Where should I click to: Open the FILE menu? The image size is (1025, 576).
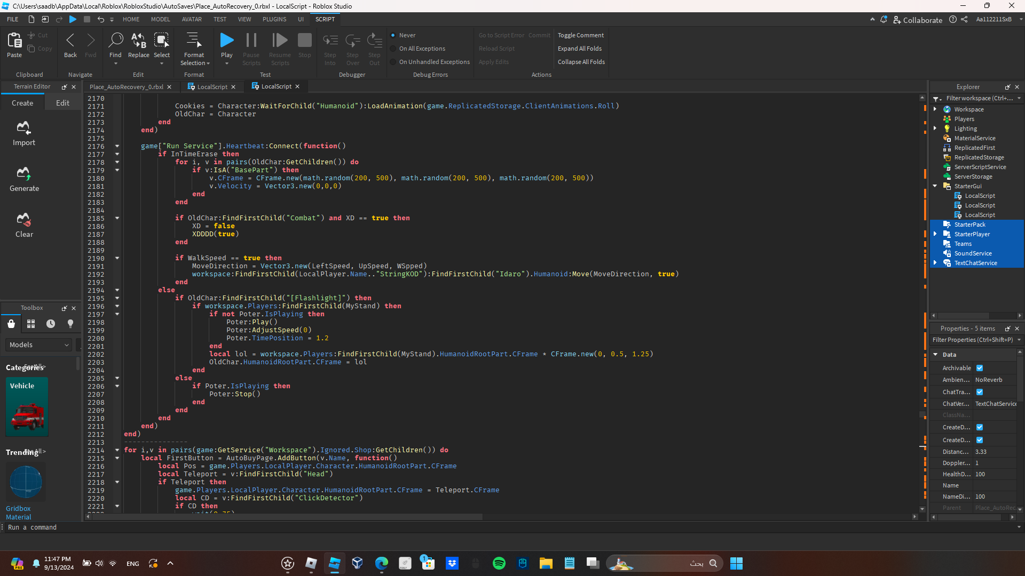[13, 19]
